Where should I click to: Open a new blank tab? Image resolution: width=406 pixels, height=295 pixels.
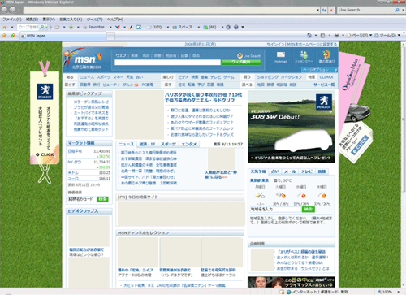110,36
